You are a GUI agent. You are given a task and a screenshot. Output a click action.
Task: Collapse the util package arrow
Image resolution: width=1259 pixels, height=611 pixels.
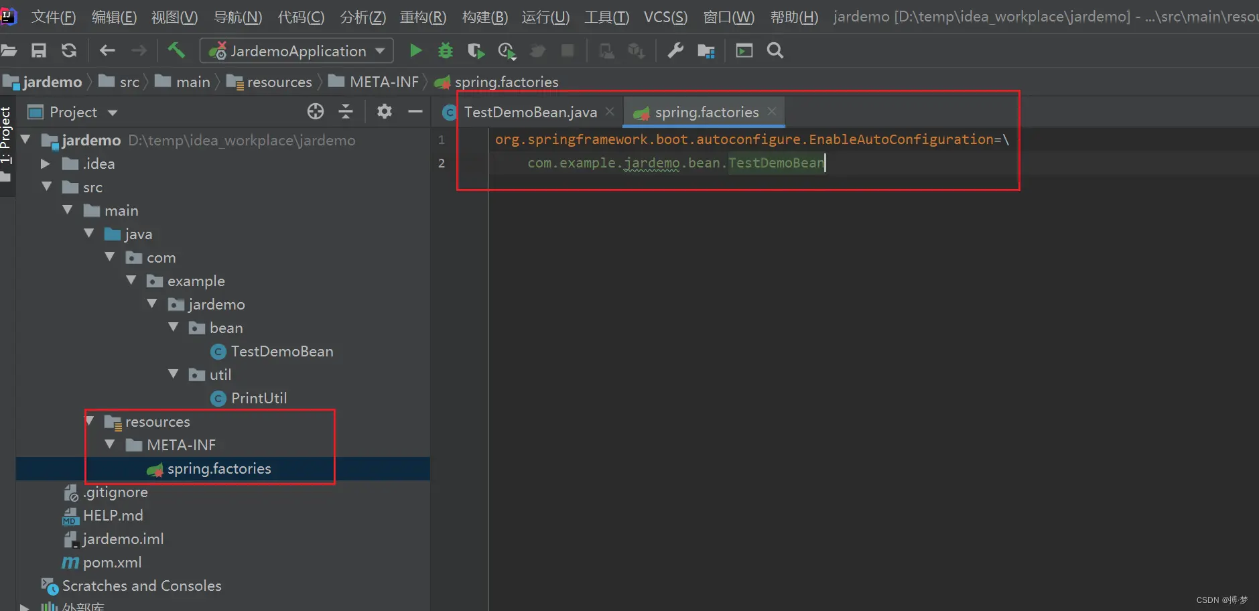(174, 375)
